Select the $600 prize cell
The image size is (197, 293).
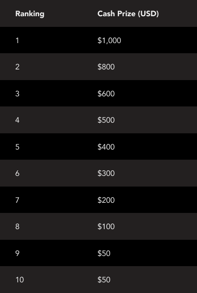(106, 93)
